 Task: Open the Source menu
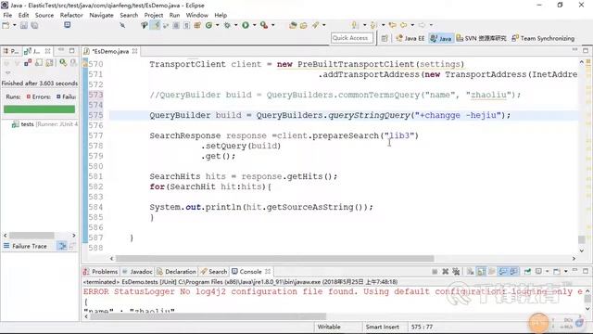point(44,15)
